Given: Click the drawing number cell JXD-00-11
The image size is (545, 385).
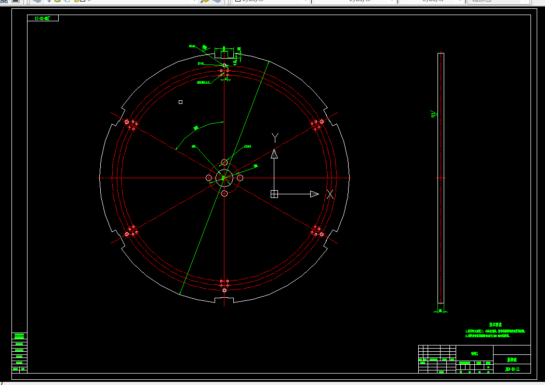Looking at the screenshot, I should coord(512,369).
